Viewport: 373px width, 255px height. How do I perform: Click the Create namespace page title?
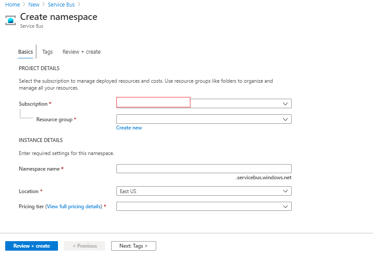point(58,17)
